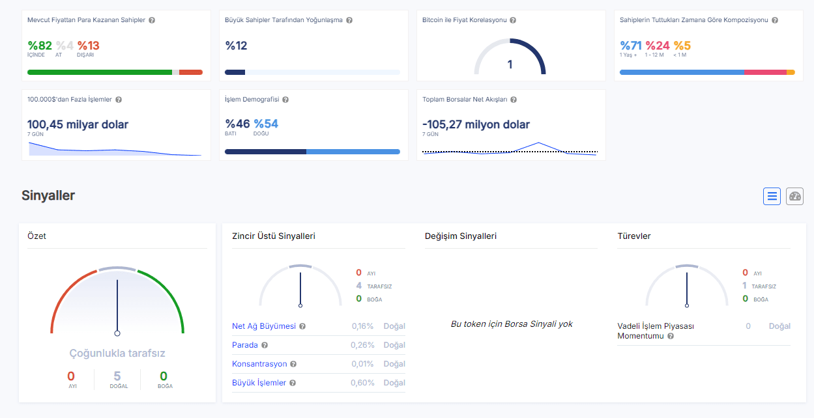Open the Parada signal link

coord(245,345)
